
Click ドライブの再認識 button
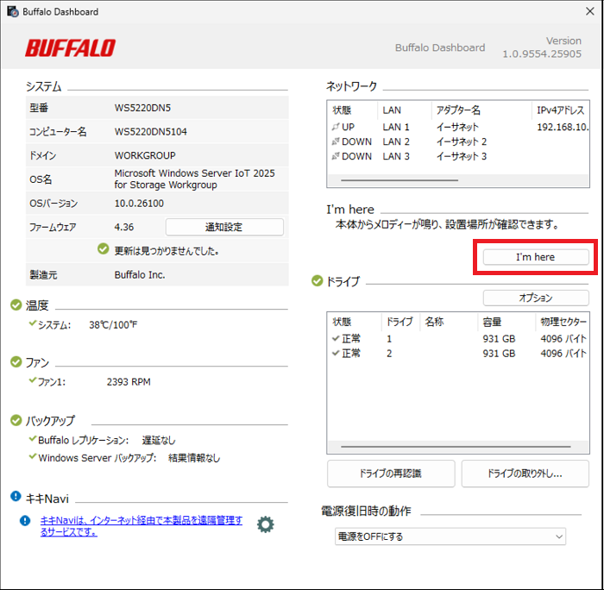tap(391, 474)
